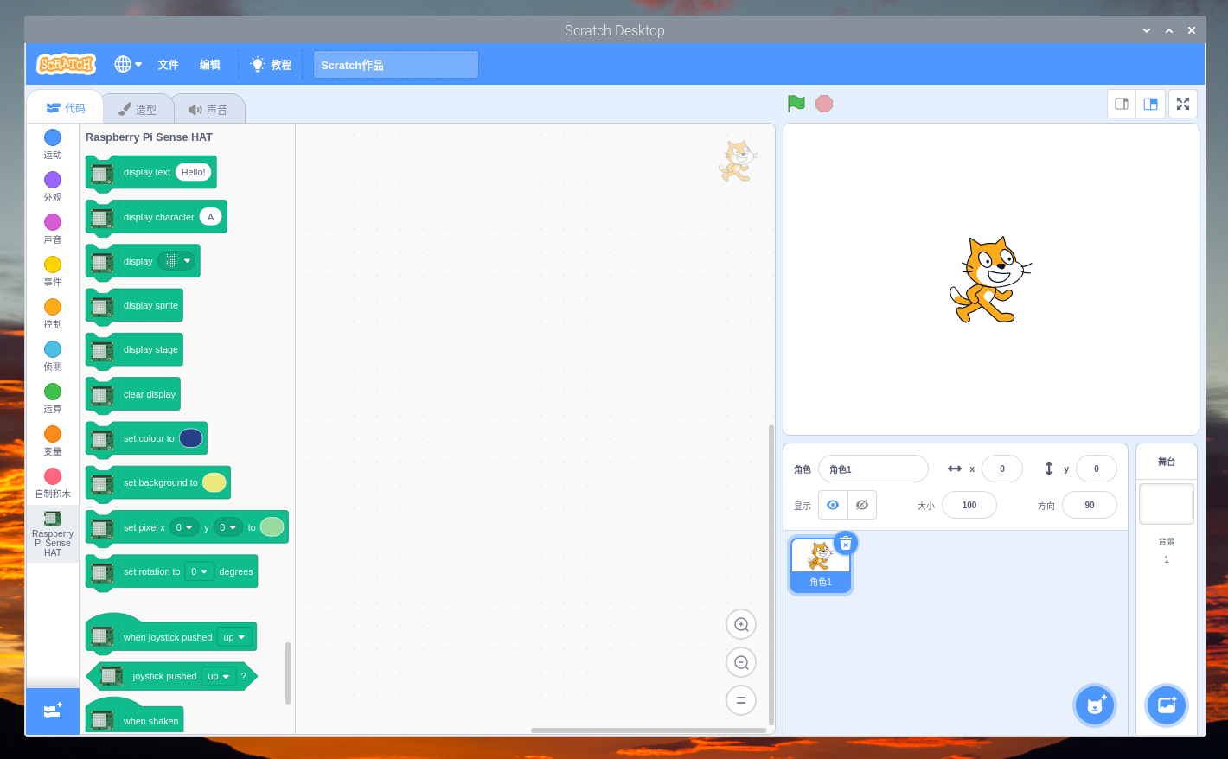Edit the 大小 size field
Image resolution: width=1228 pixels, height=759 pixels.
pos(969,505)
